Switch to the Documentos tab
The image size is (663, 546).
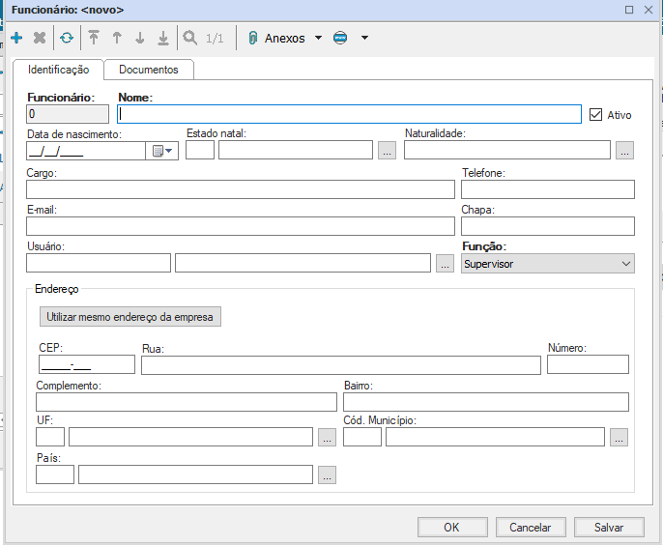pyautogui.click(x=149, y=70)
